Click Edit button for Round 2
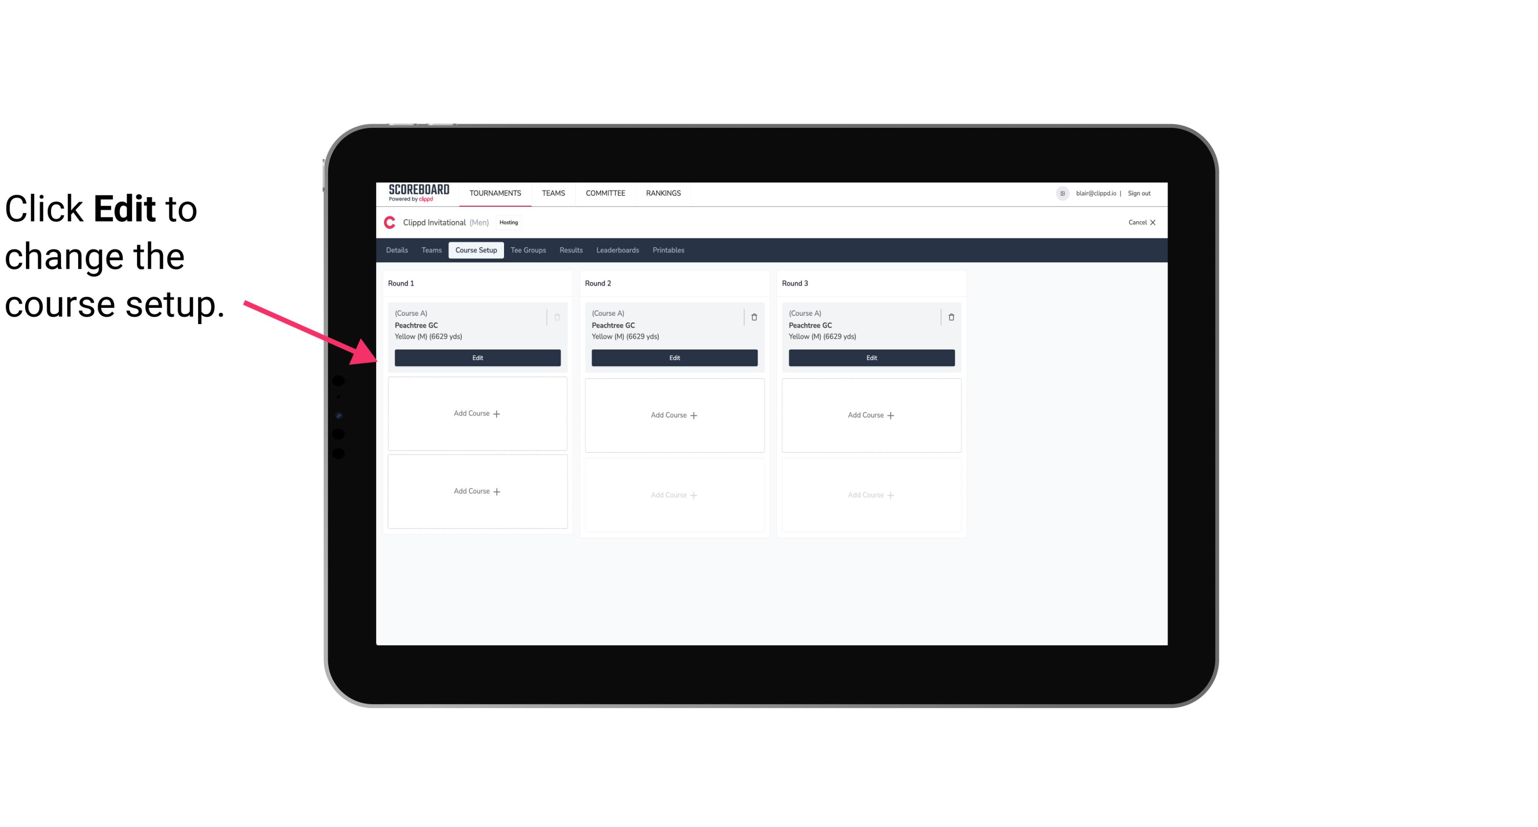This screenshot has height=827, width=1538. (674, 357)
